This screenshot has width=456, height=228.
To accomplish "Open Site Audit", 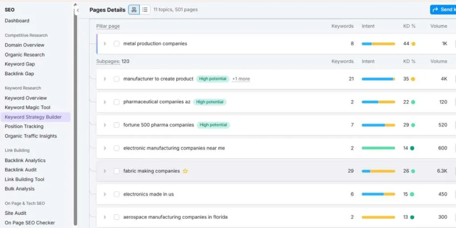I will click(16, 213).
